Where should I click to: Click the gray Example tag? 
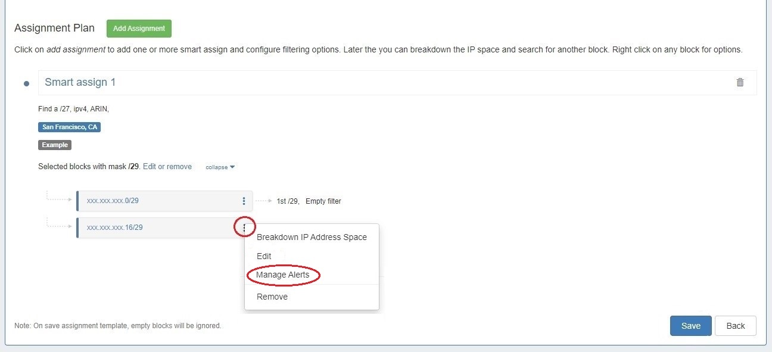coord(55,145)
